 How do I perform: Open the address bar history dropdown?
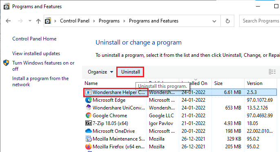214,21
